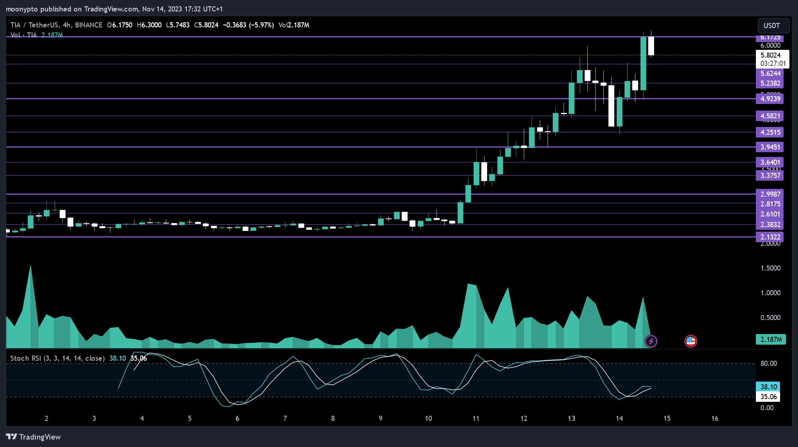The width and height of the screenshot is (798, 447).
Task: Select the 3.6401 price level label
Action: [x=770, y=162]
